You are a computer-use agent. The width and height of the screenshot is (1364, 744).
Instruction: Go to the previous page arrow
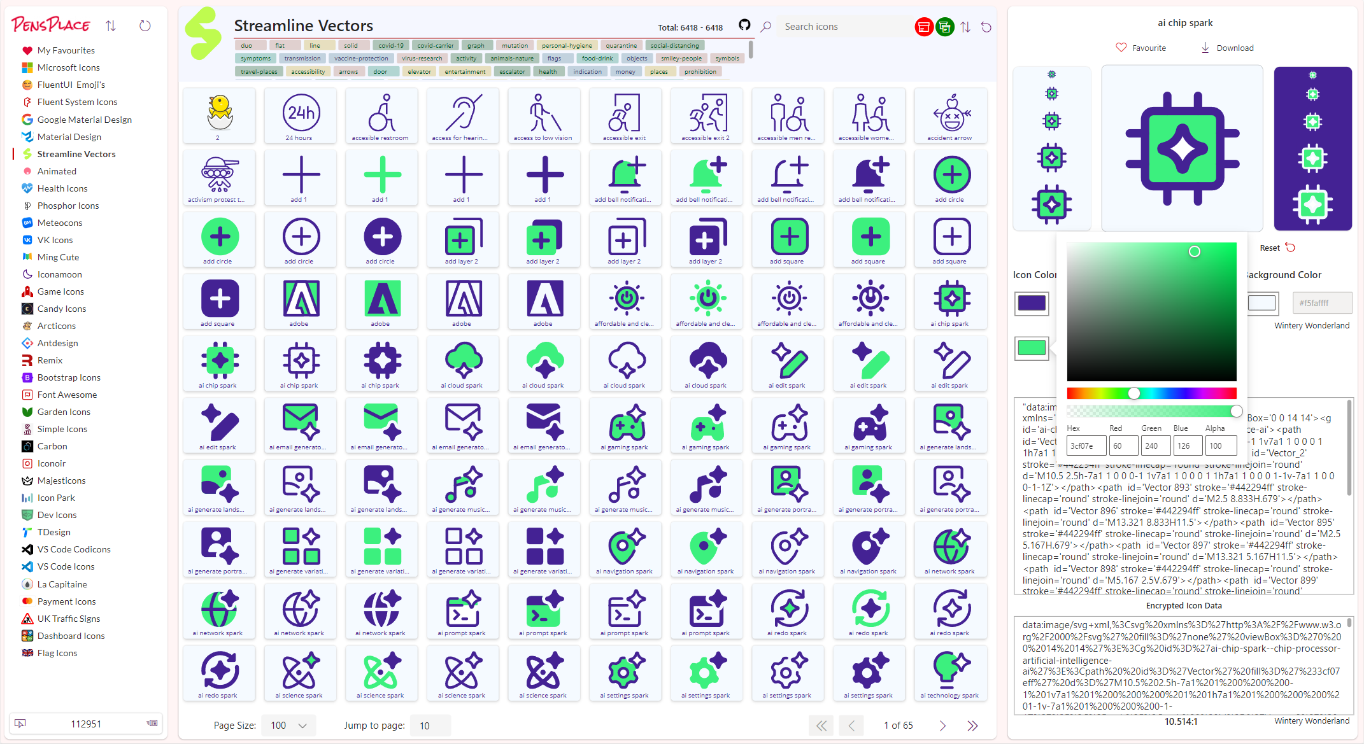pos(851,726)
